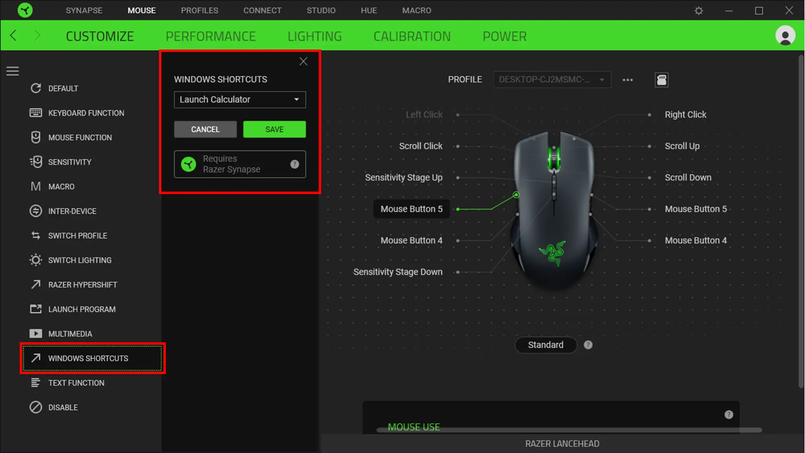805x453 pixels.
Task: Click the Razer logo icon top-left
Action: [25, 10]
